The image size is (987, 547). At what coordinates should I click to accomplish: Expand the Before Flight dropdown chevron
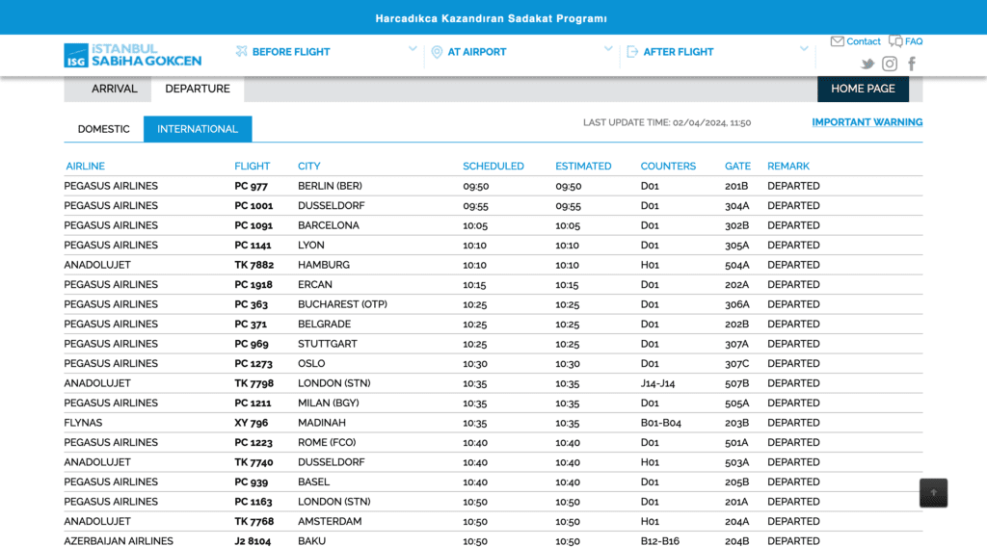coord(413,48)
